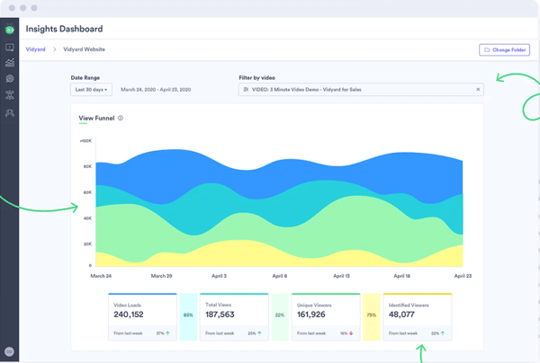Click the date text March 24, 2020 - April 23, 2020
This screenshot has height=363, width=540.
coord(156,89)
